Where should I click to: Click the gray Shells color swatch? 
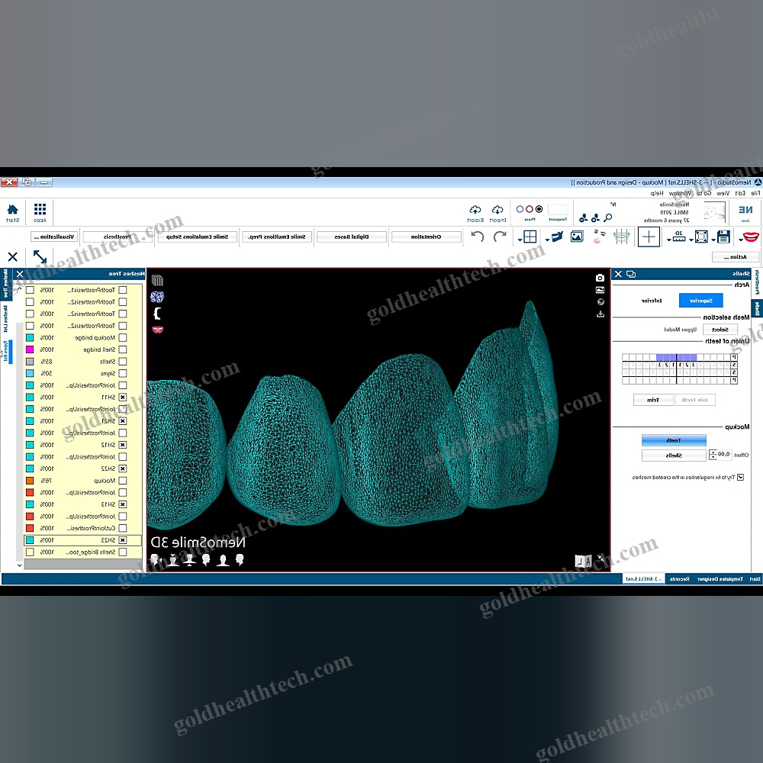tap(30, 362)
